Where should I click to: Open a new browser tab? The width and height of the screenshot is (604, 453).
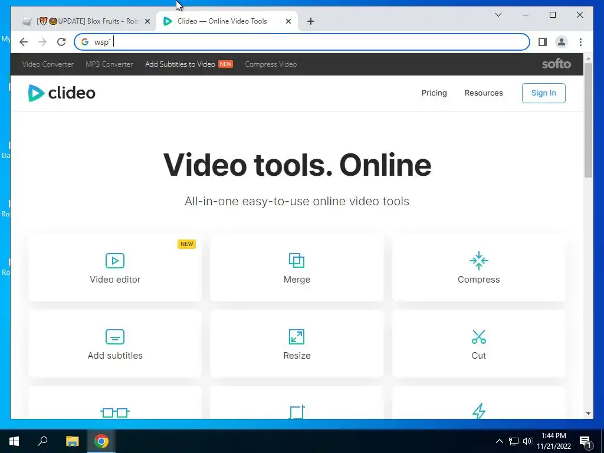(x=311, y=21)
